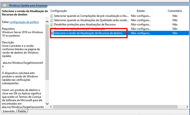This screenshot has width=190, height=115.
Task: Click icon beside Selecione a versão da Atualização
Action: (x=52, y=33)
